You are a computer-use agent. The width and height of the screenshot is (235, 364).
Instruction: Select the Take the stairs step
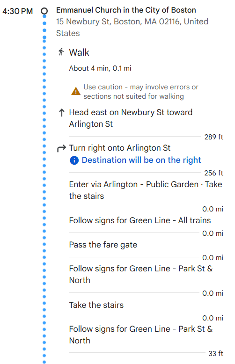tap(96, 305)
